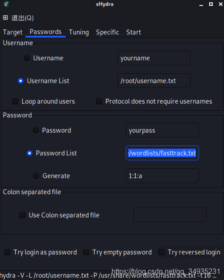The width and height of the screenshot is (224, 280).
Task: Go to the Specific tab
Action: pyautogui.click(x=108, y=32)
